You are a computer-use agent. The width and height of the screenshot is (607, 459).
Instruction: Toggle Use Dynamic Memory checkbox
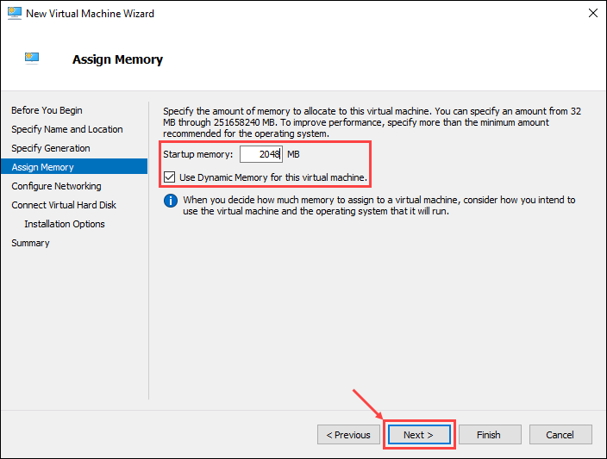(169, 177)
